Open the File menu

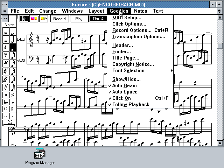click(15, 11)
